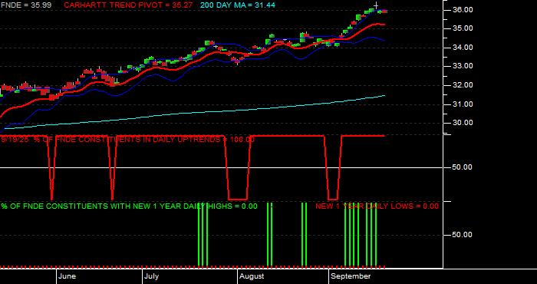This screenshot has width=537, height=284.
Task: Select the CARHARTT TREND PIVOT = 35.27 label
Action: point(128,5)
